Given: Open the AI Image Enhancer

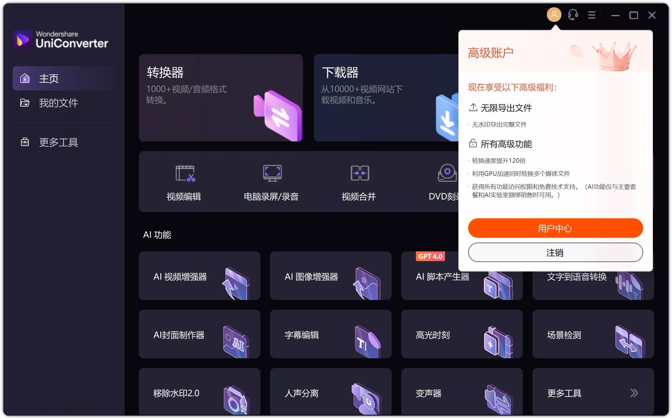Looking at the screenshot, I should point(331,276).
